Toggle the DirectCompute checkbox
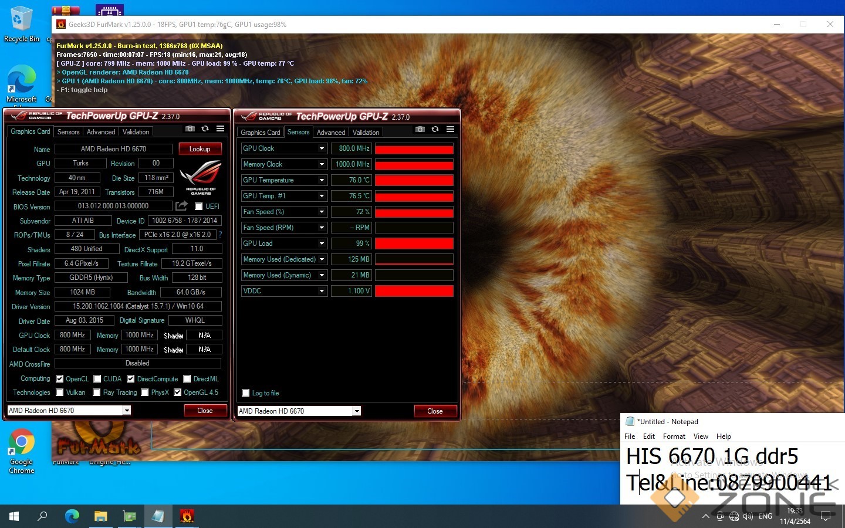The width and height of the screenshot is (845, 528). [131, 379]
